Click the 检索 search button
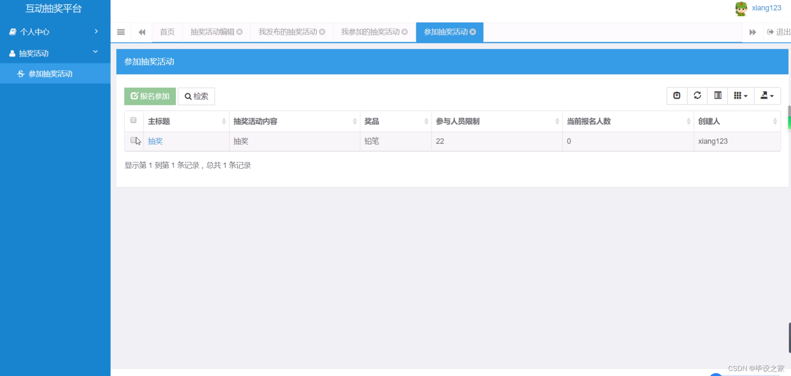791x376 pixels. [196, 96]
